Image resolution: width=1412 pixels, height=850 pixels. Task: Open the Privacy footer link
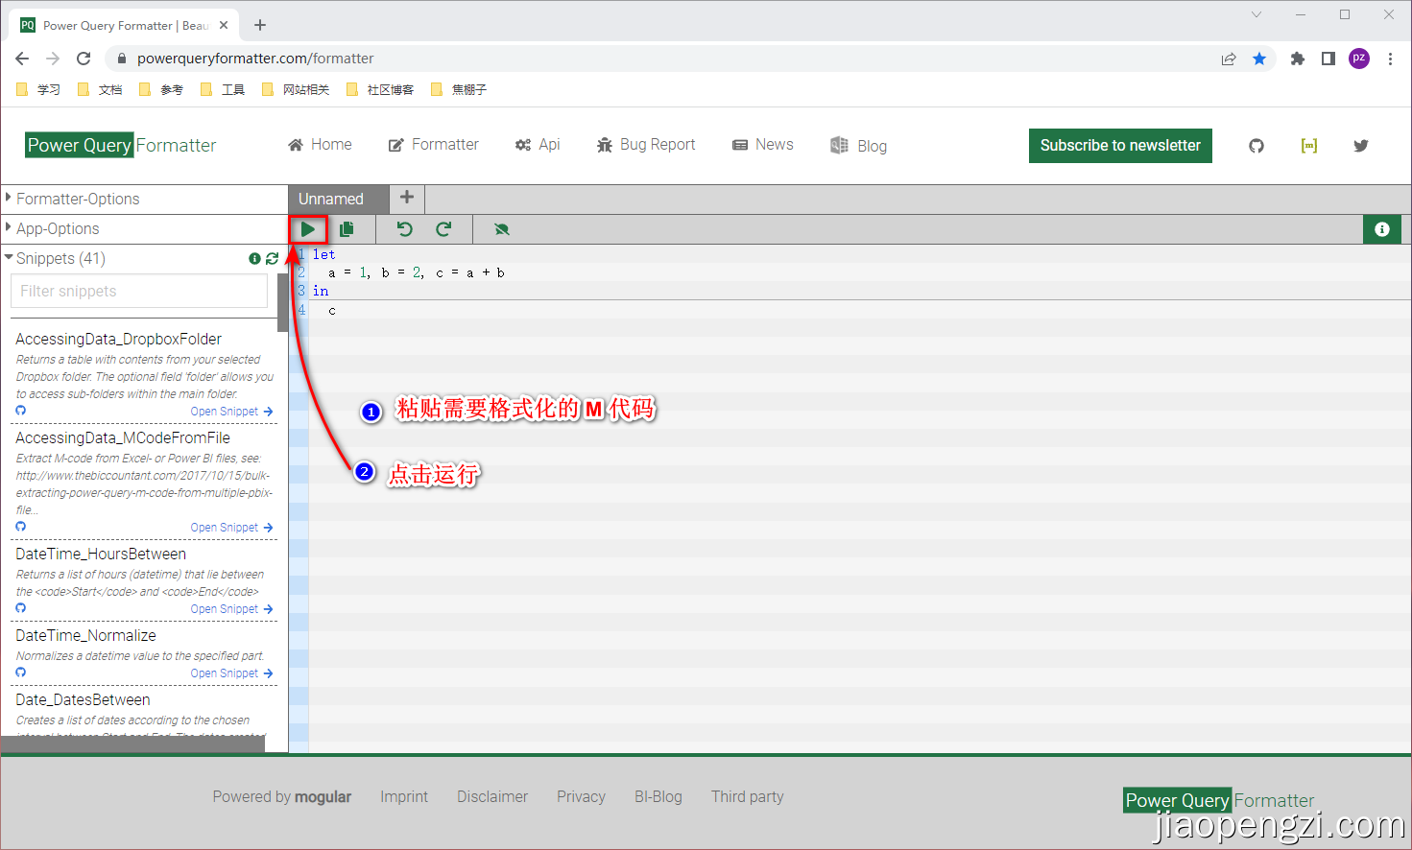pyautogui.click(x=581, y=796)
